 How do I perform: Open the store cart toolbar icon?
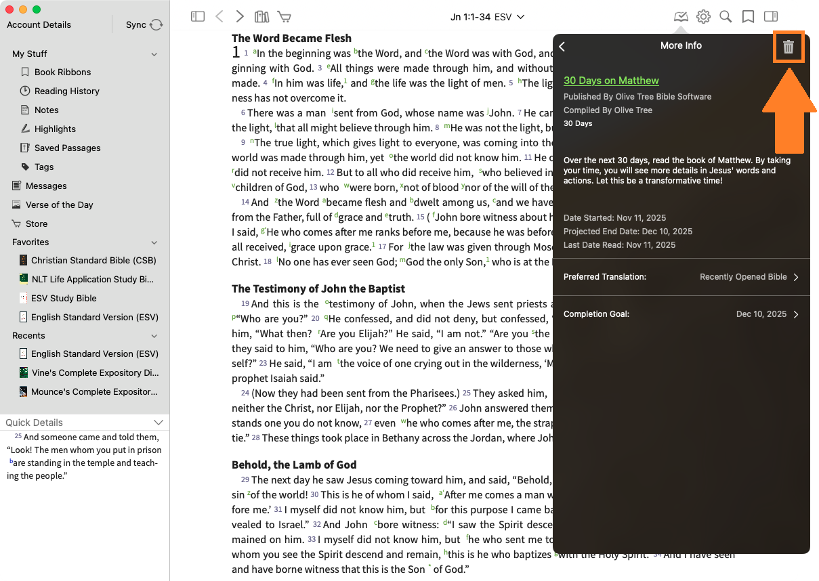285,17
